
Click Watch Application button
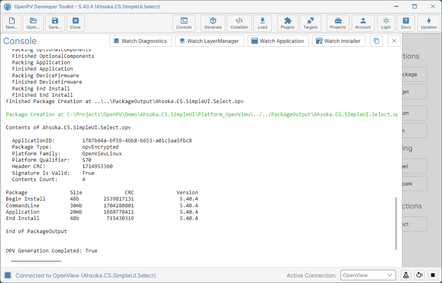(278, 41)
